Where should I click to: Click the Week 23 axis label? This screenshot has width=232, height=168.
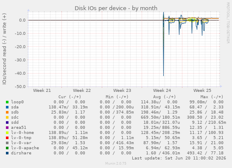(x=122, y=91)
